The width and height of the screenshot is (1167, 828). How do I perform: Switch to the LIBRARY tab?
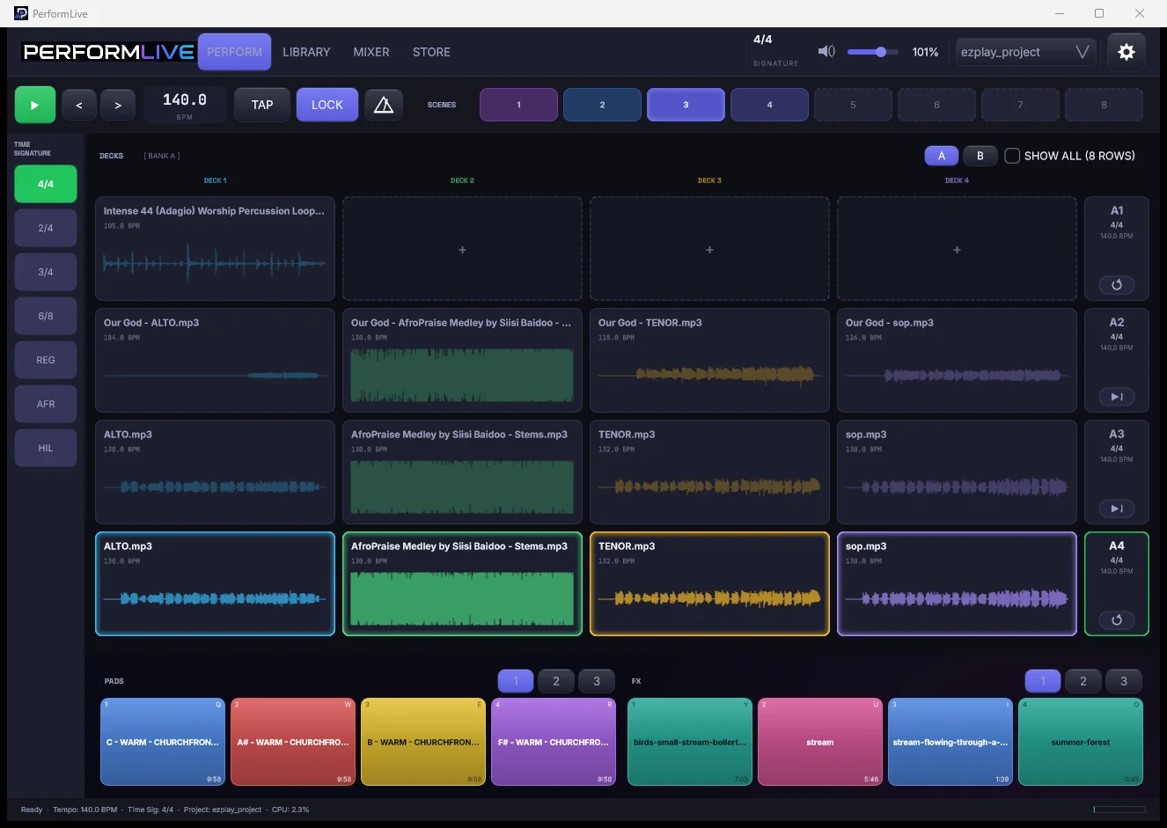[306, 52]
